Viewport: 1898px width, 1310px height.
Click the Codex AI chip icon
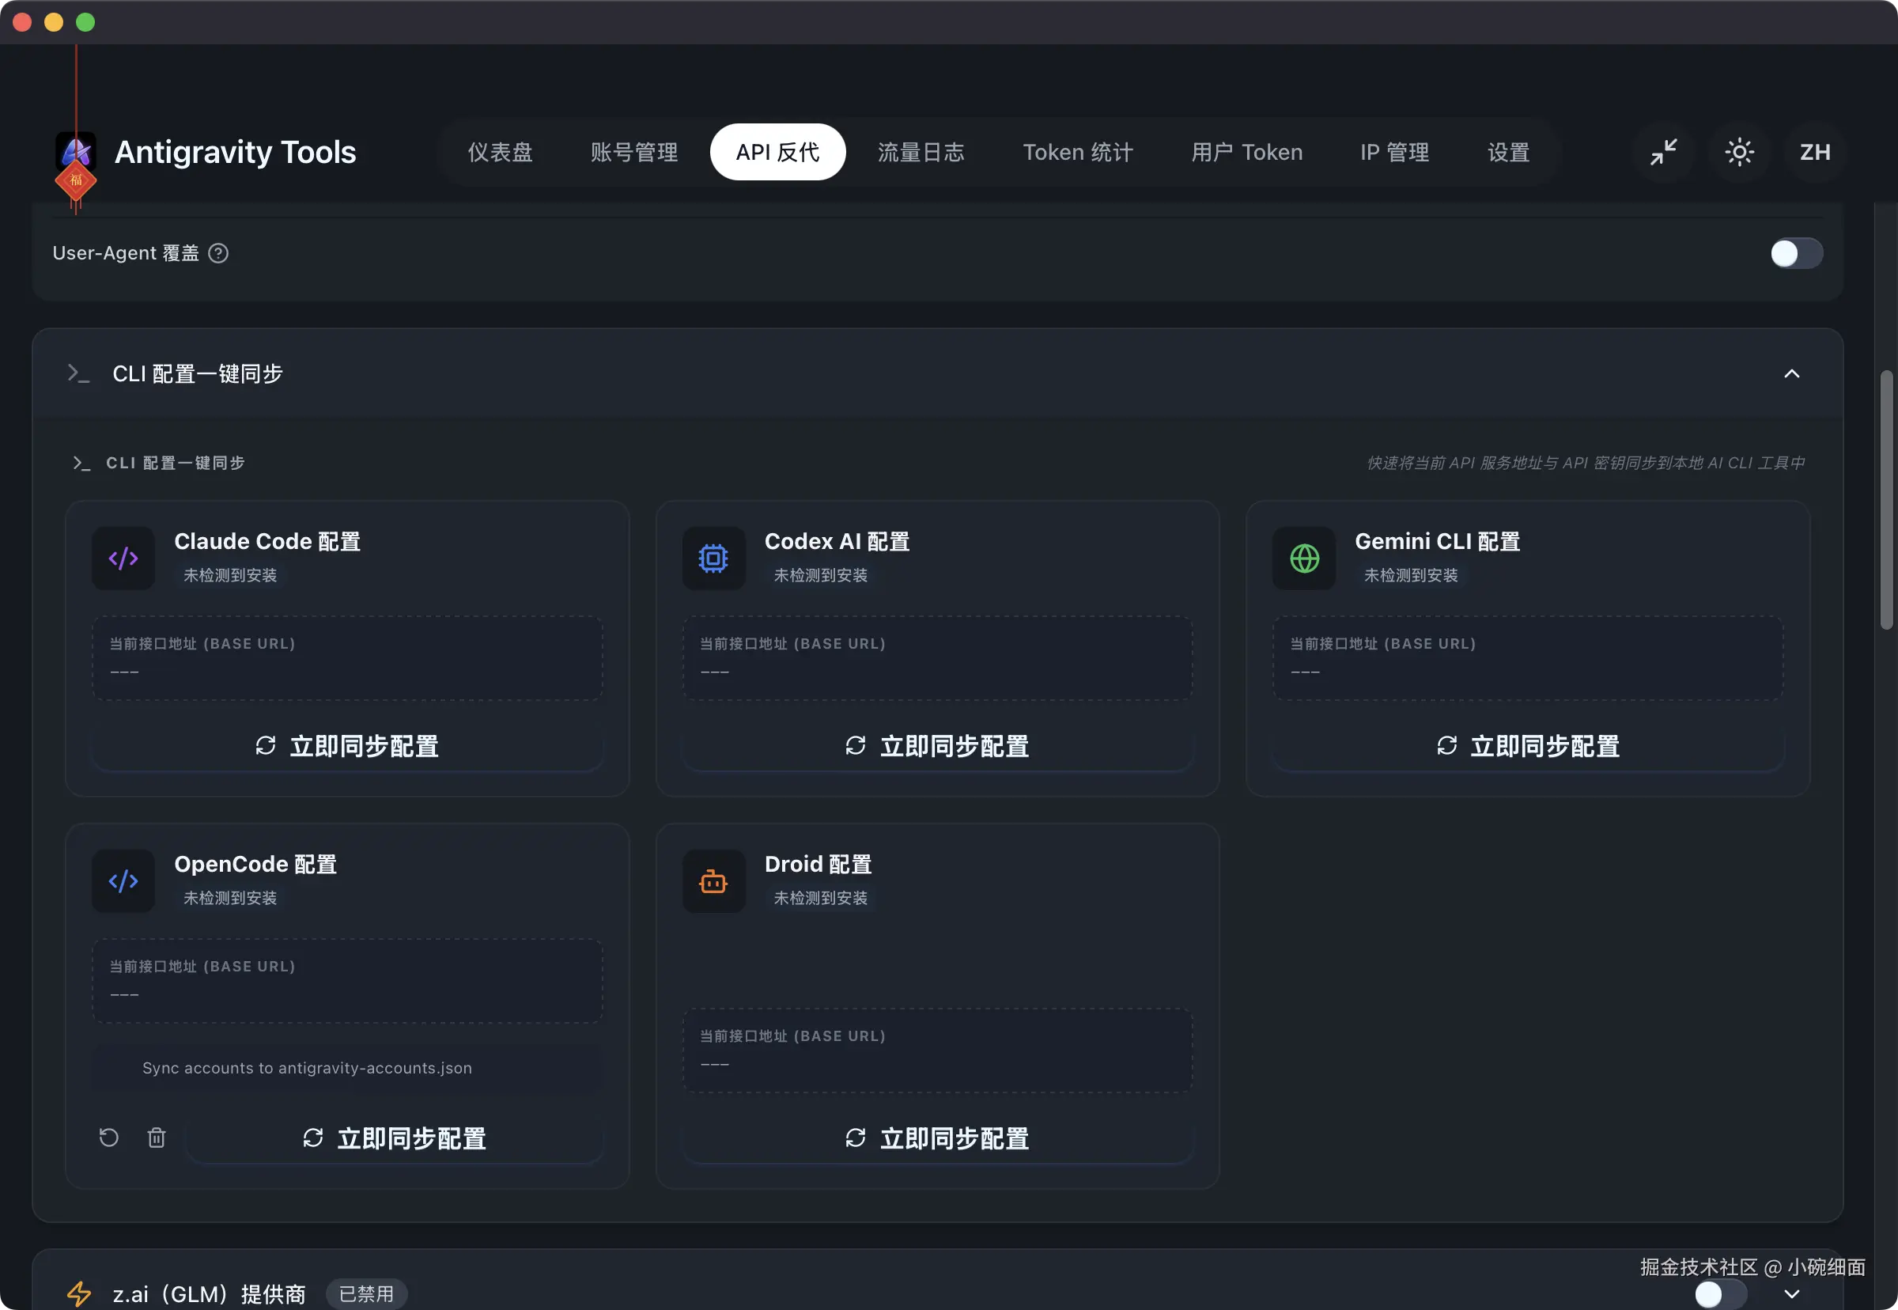713,558
